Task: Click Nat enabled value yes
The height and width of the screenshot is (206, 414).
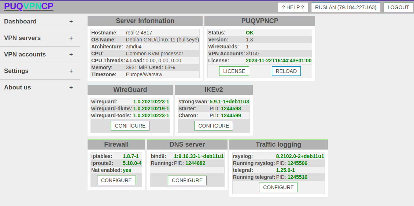Action: [x=127, y=170]
